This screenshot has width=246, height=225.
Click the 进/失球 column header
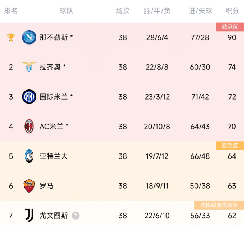click(x=200, y=11)
